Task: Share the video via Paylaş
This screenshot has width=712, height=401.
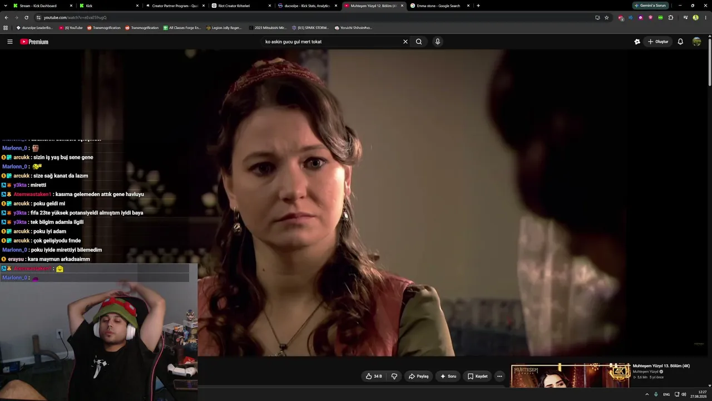Action: point(418,376)
